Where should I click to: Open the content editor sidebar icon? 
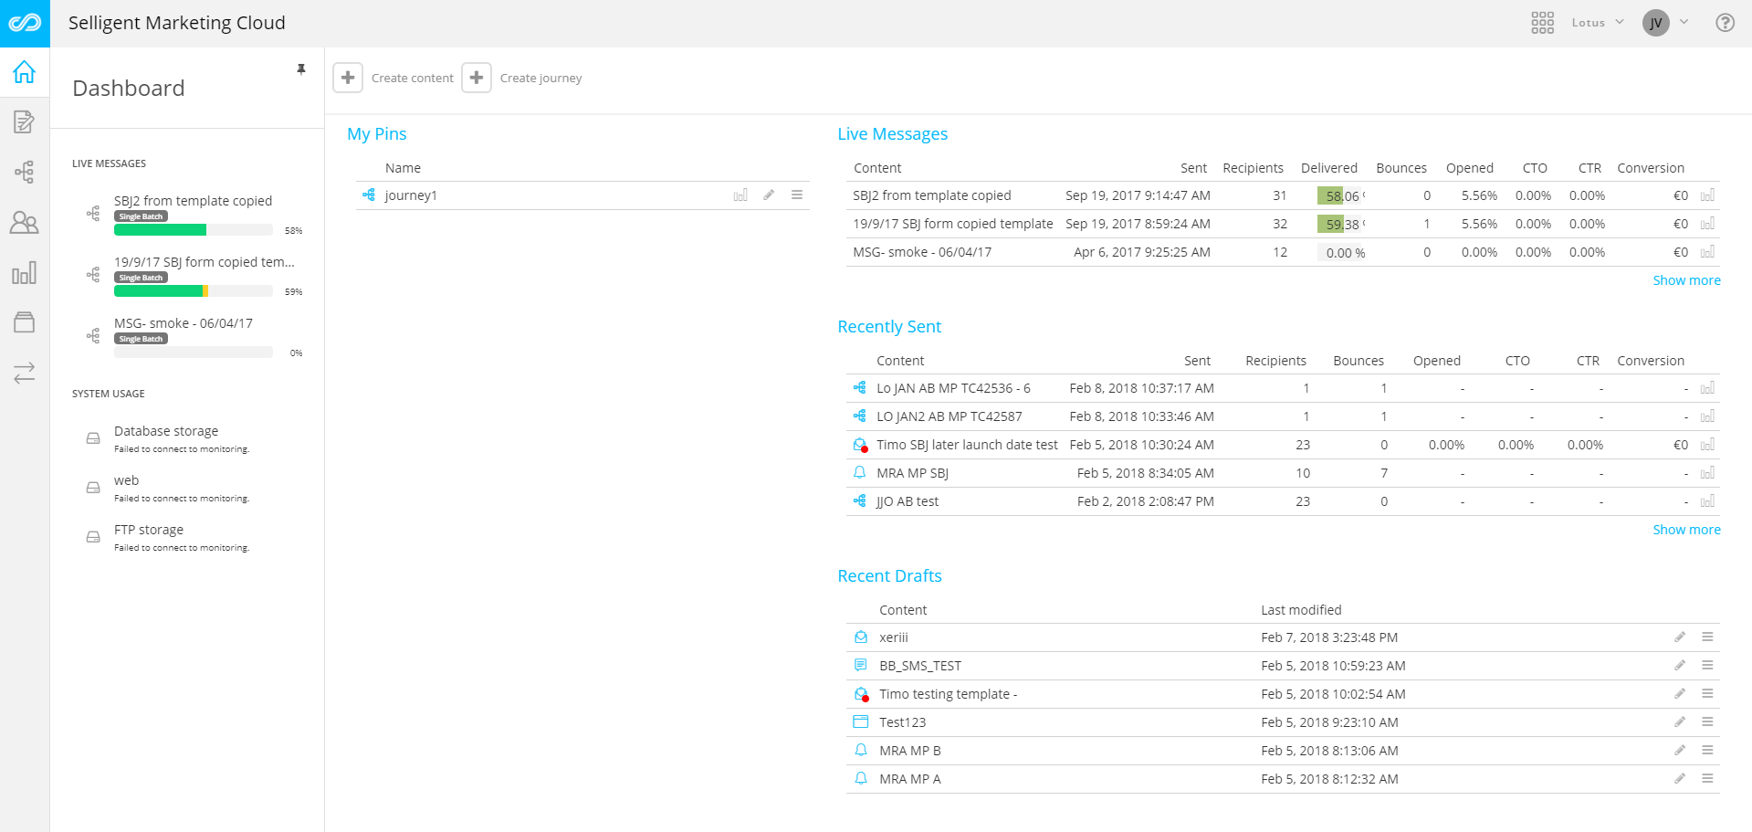[x=25, y=121]
